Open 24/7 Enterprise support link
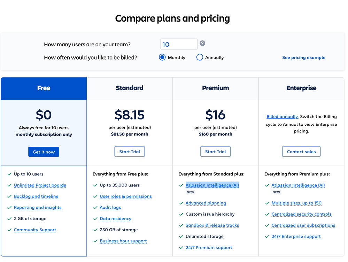 [x=296, y=237]
